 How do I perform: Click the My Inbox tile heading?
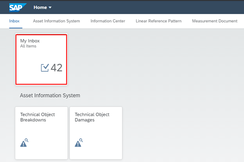click(30, 41)
